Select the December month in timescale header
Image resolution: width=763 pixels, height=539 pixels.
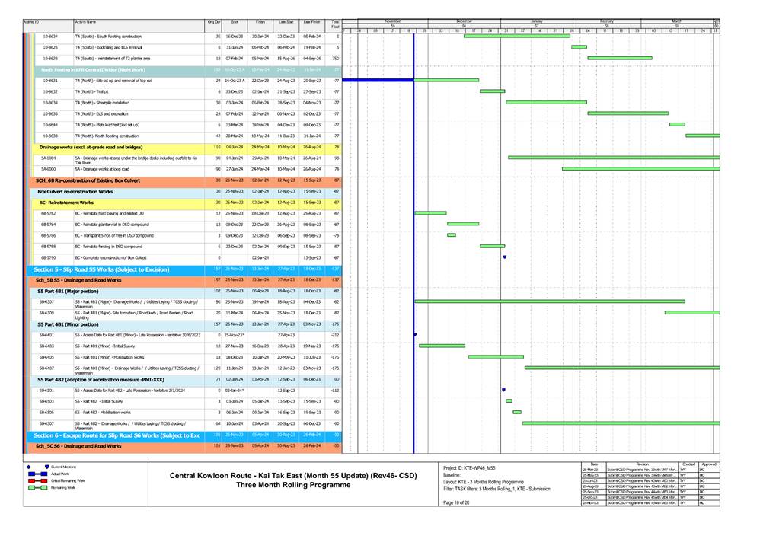point(464,21)
